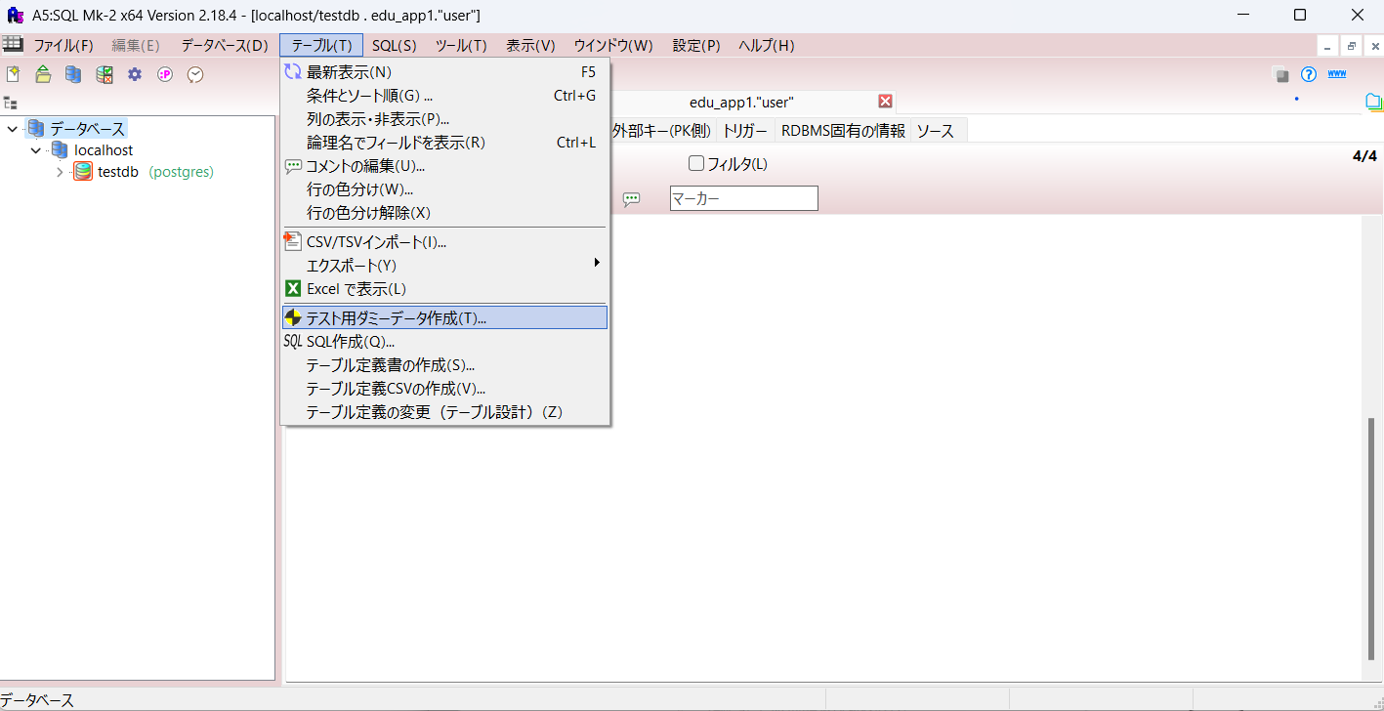
Task: Click the open file folder icon
Action: pos(43,74)
